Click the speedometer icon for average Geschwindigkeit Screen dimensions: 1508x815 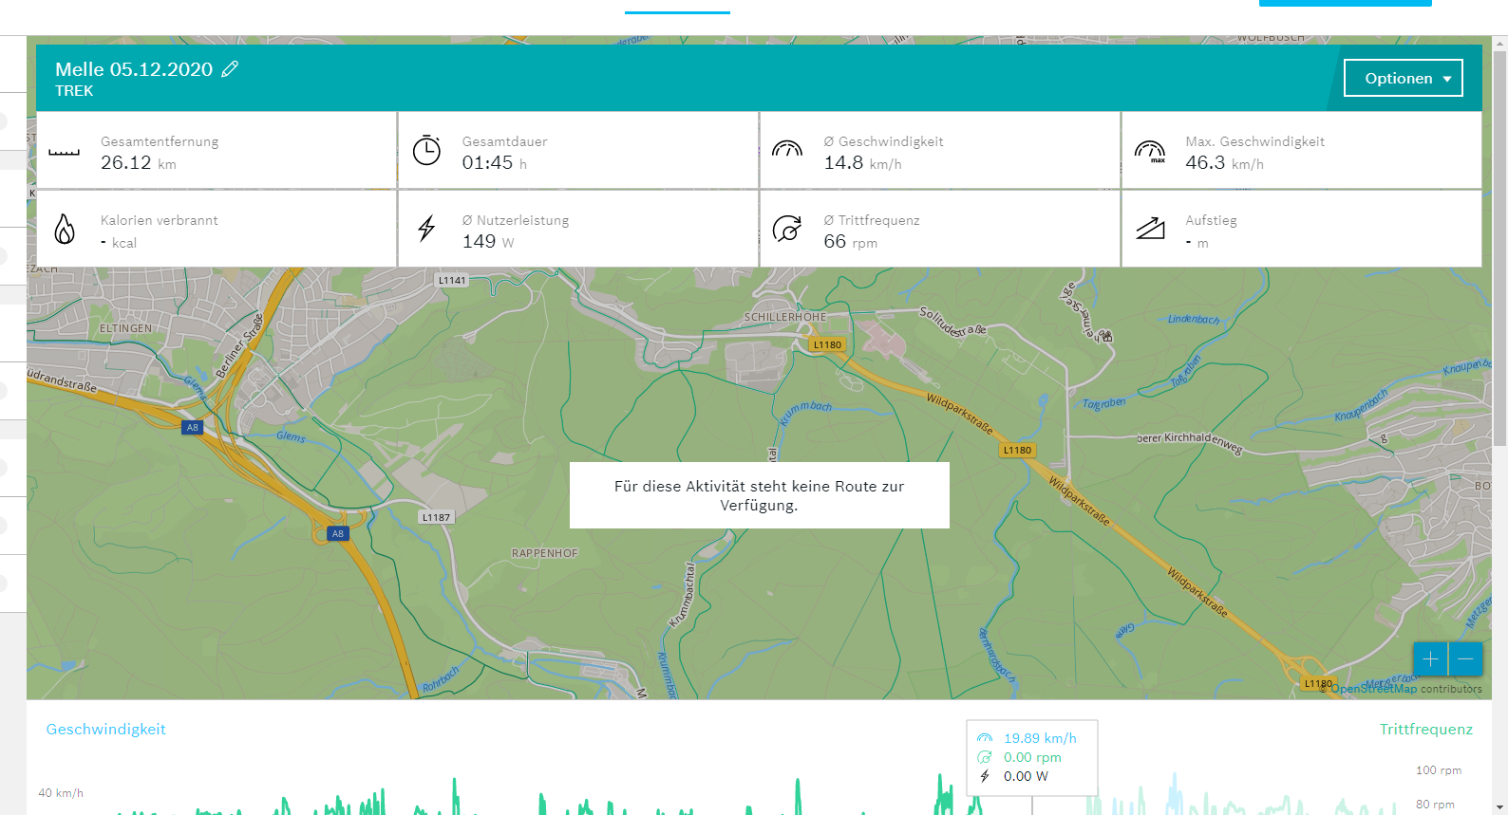coord(787,150)
